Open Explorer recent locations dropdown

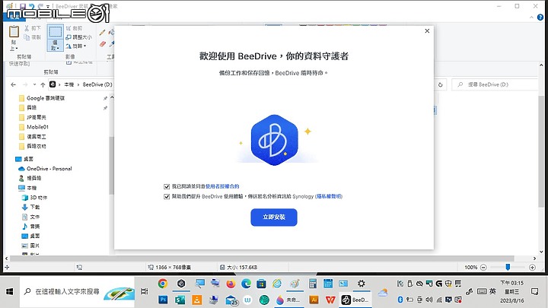pyautogui.click(x=34, y=84)
